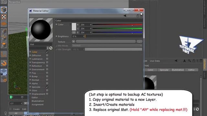
Task: Open the Editor channel page
Action: [35, 97]
